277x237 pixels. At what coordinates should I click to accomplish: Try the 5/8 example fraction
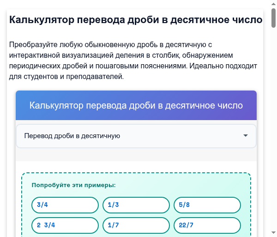click(x=207, y=205)
